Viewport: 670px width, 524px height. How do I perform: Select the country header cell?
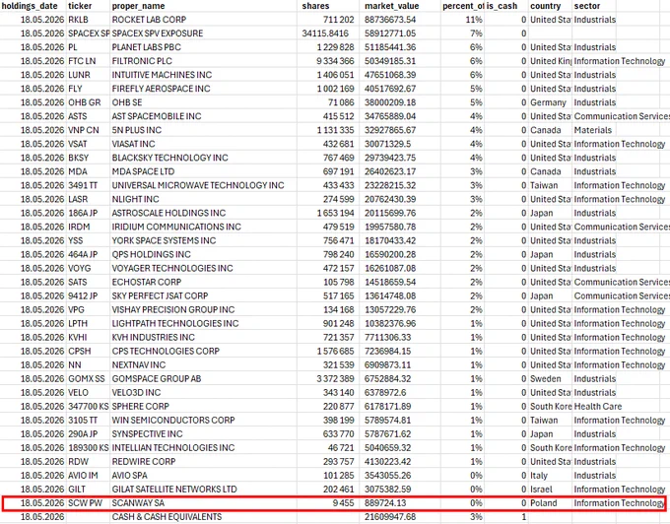[551, 6]
